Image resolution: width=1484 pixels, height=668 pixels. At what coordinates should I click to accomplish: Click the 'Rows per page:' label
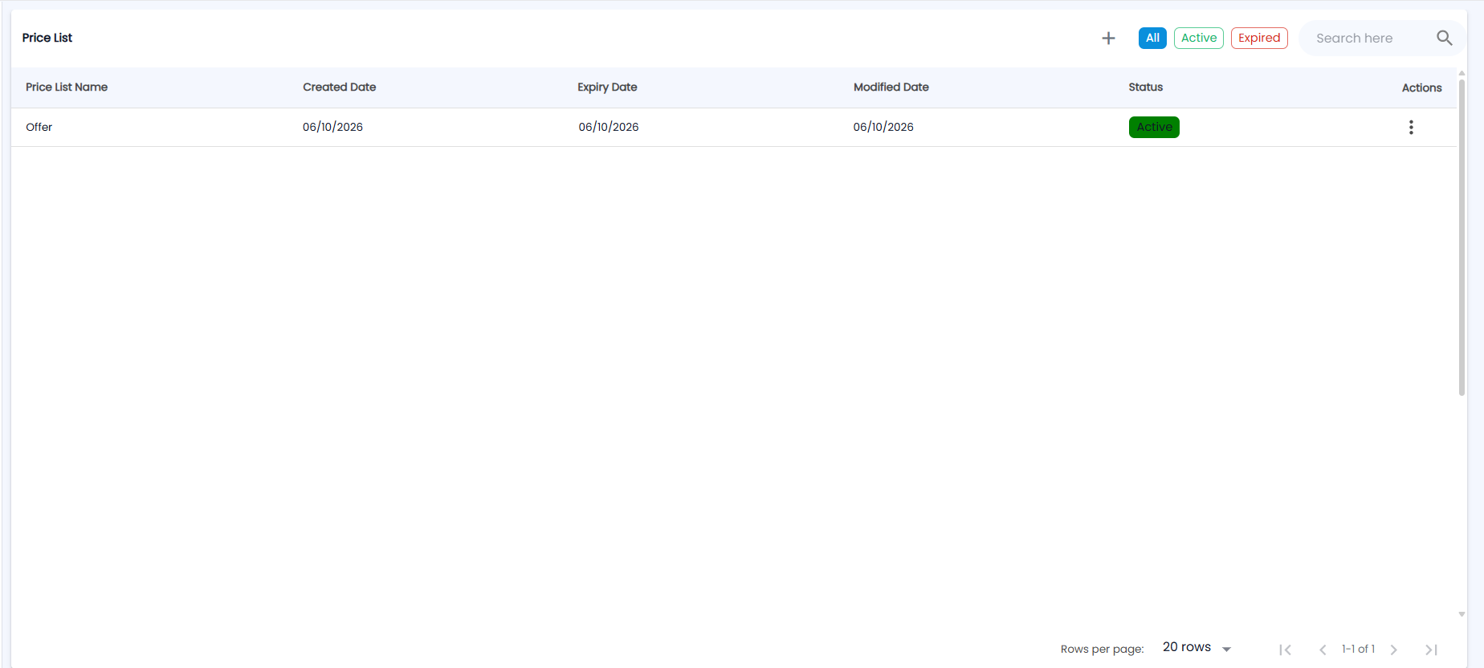[x=1102, y=649]
